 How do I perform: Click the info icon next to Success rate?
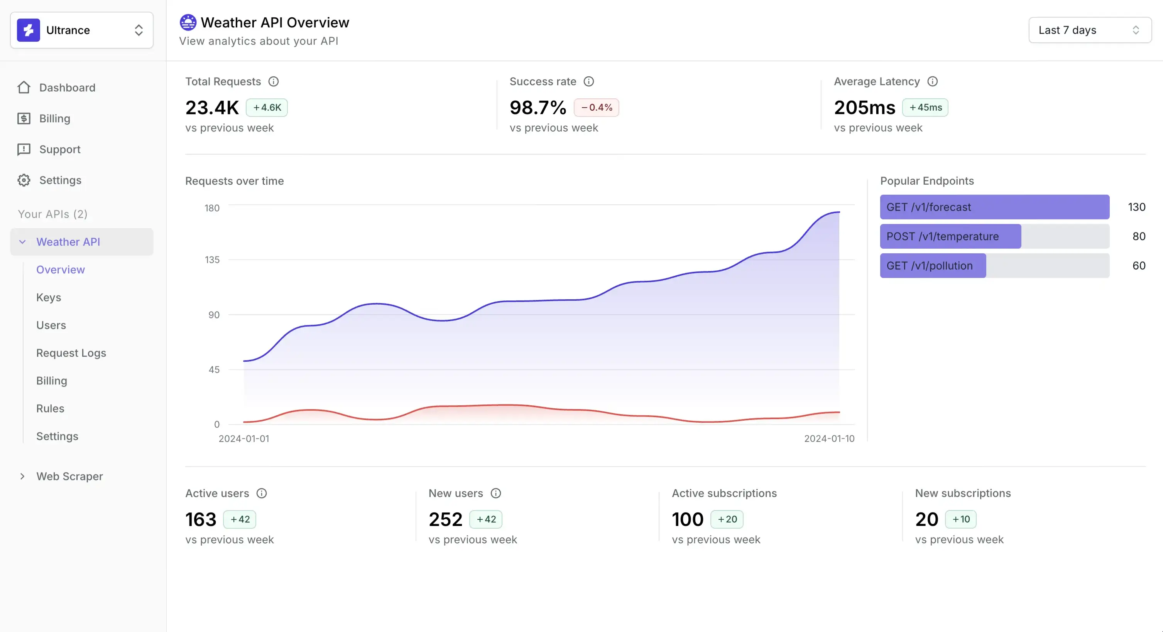click(589, 82)
